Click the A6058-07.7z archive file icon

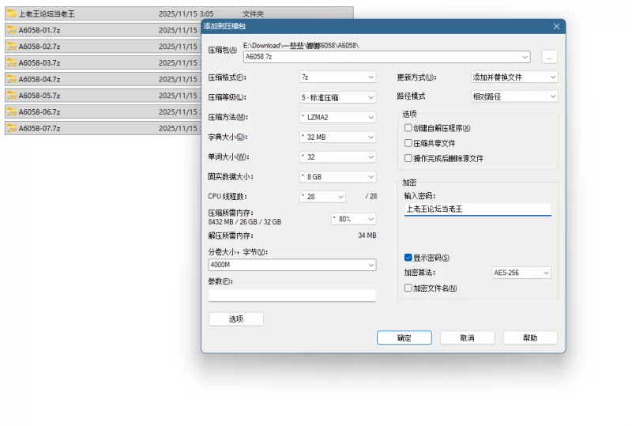(x=11, y=128)
